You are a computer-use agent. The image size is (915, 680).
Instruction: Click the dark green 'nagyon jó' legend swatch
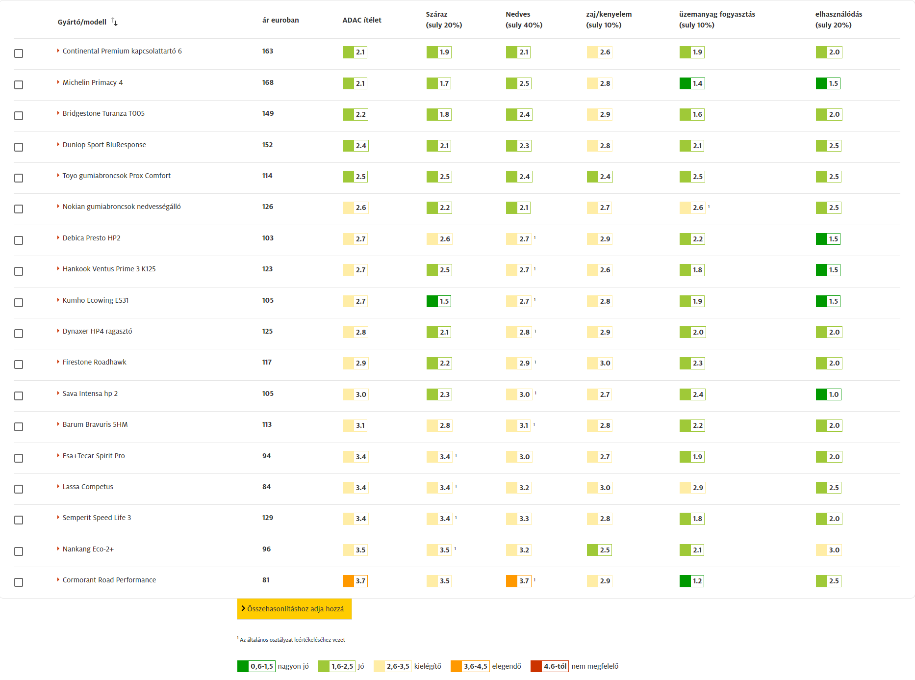pos(243,666)
